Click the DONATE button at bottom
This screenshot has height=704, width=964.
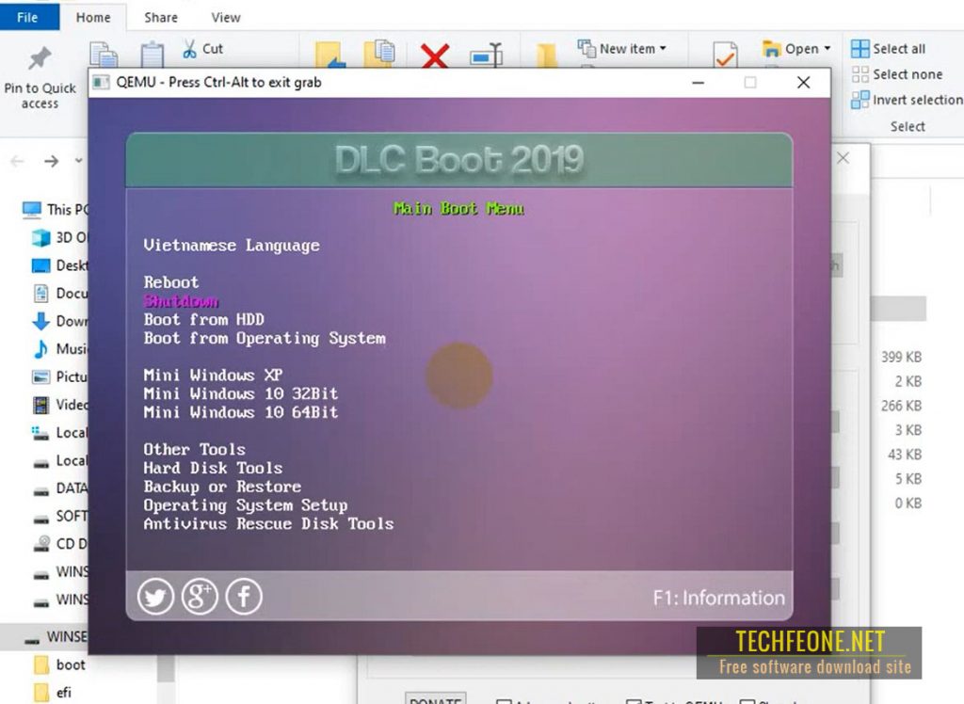click(435, 700)
